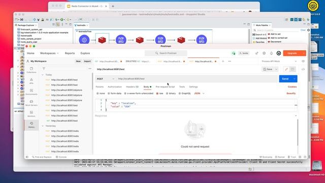Select 'x-www-form-urlencoded' body type

click(139, 94)
